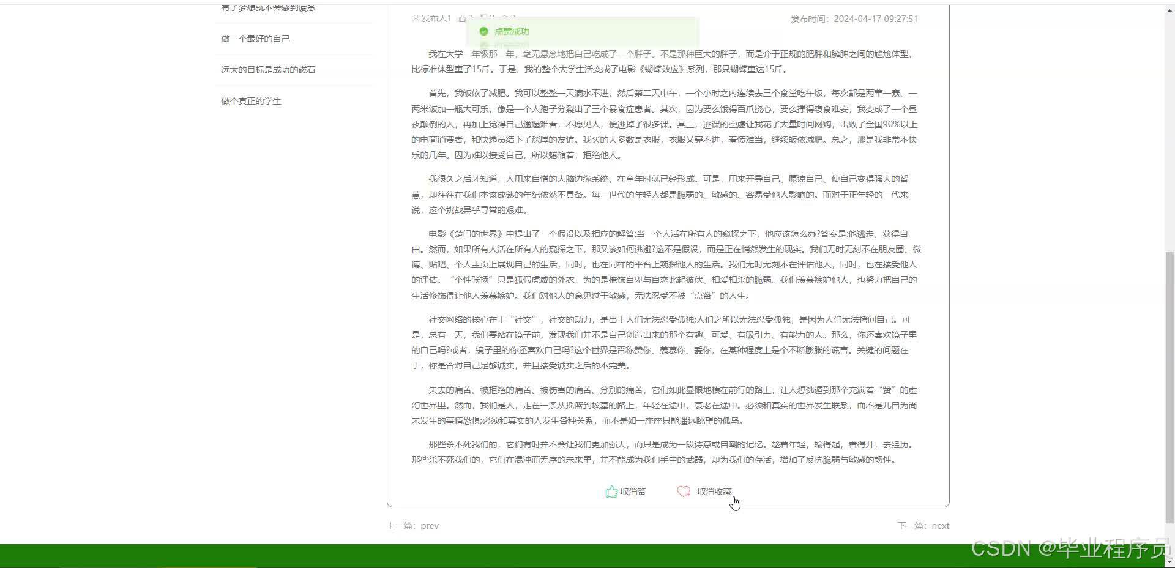Click the paragraph starting 社交网络的核心在于
This screenshot has width=1175, height=568.
click(x=664, y=342)
